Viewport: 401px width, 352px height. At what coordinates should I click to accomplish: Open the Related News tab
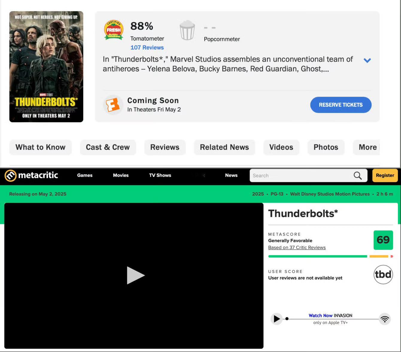224,147
